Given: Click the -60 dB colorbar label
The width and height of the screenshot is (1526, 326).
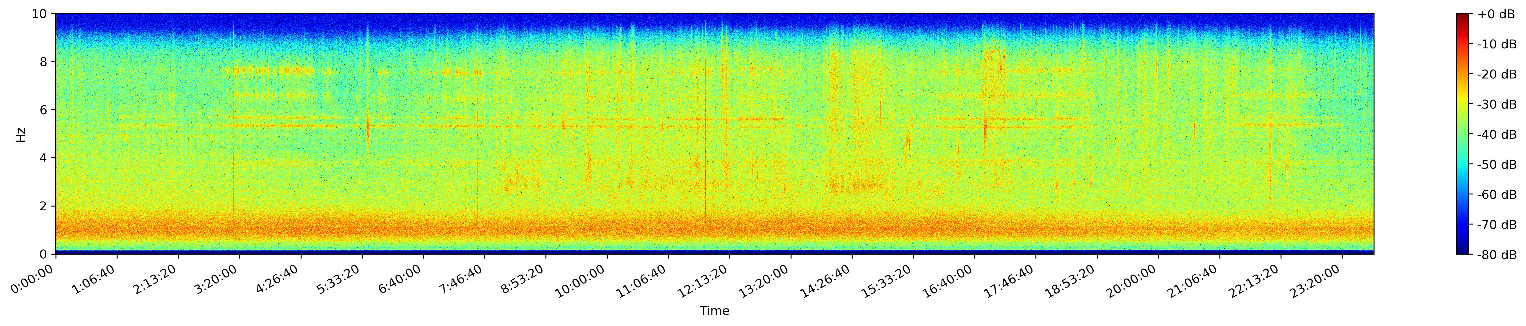Looking at the screenshot, I should click(x=1496, y=195).
